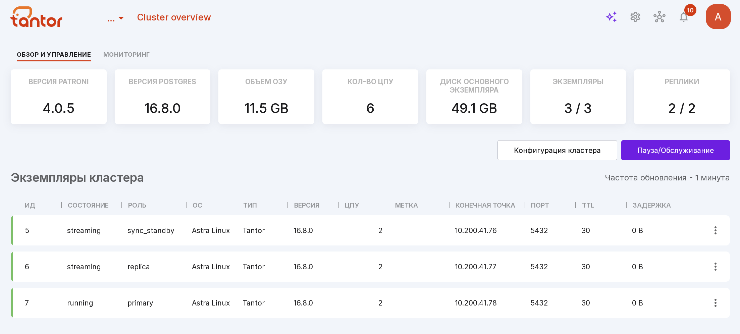The image size is (740, 334).
Task: Open actions menu for instance 5
Action: pos(716,230)
